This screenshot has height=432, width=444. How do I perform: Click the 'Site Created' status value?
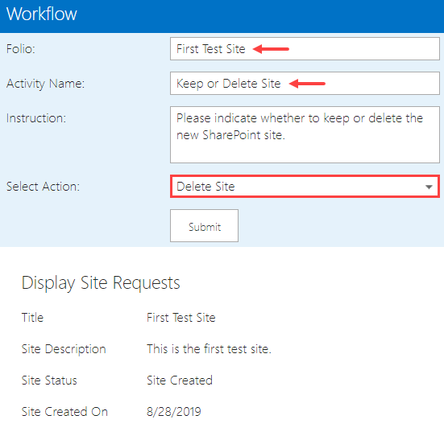[180, 381]
